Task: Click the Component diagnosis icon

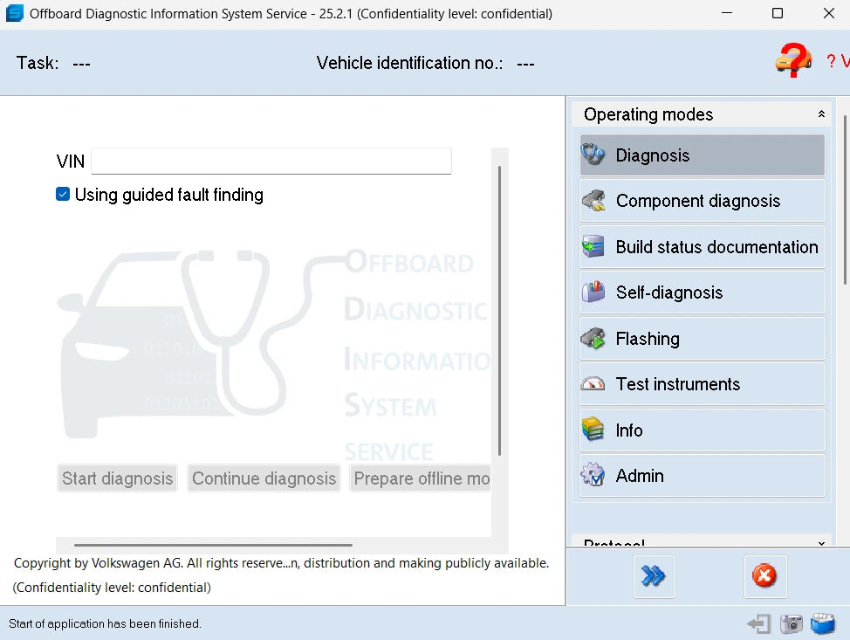Action: coord(593,201)
